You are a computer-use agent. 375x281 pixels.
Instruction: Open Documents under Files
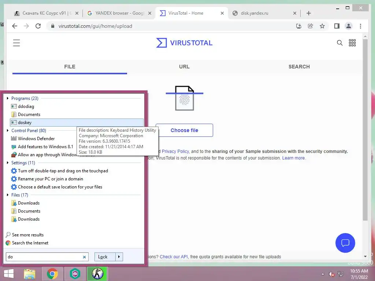pyautogui.click(x=77, y=211)
